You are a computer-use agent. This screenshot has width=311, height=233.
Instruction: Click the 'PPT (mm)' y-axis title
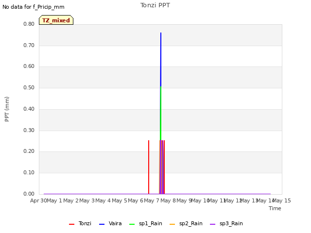[7, 109]
